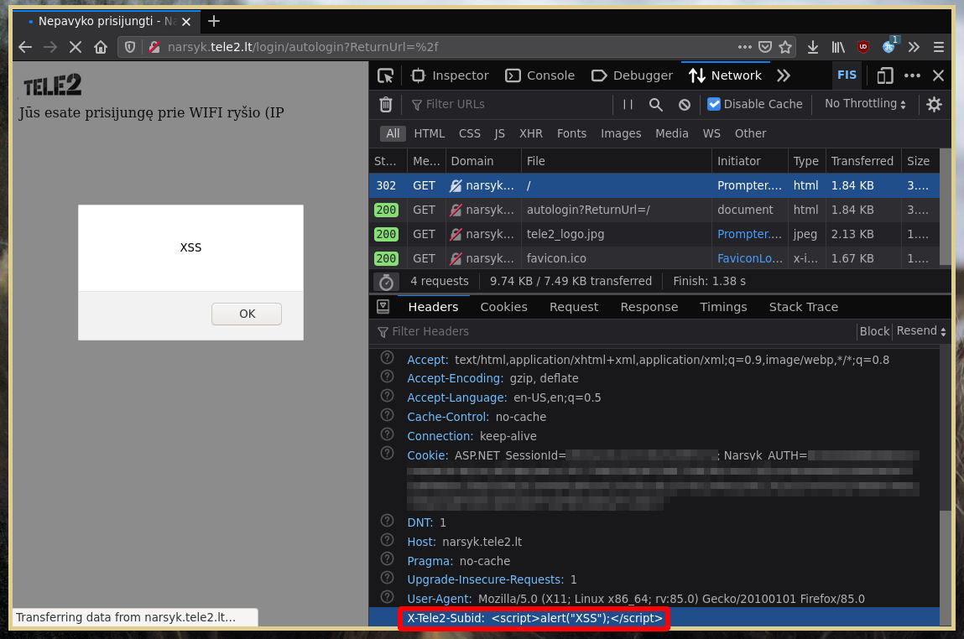Image resolution: width=964 pixels, height=639 pixels.
Task: Click the Filter URLs input field
Action: tap(512, 104)
